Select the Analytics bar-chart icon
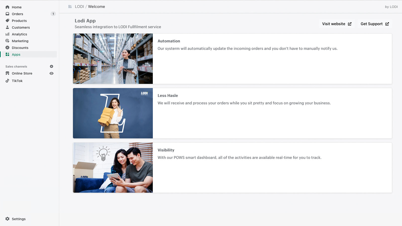This screenshot has width=402, height=226. pos(7,34)
